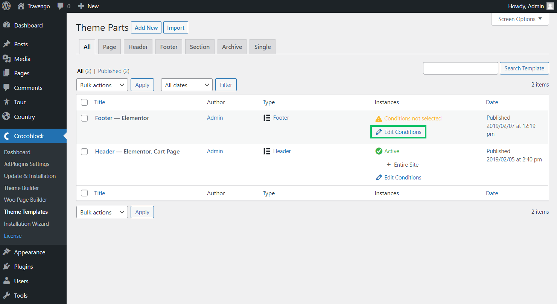Click the Search Template button
Screen dimensions: 557x304
tap(524, 68)
